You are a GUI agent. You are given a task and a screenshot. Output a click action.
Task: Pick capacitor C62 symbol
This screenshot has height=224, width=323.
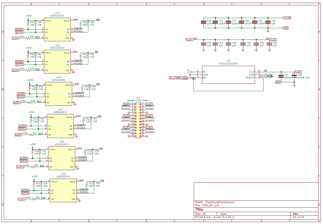coord(269,44)
